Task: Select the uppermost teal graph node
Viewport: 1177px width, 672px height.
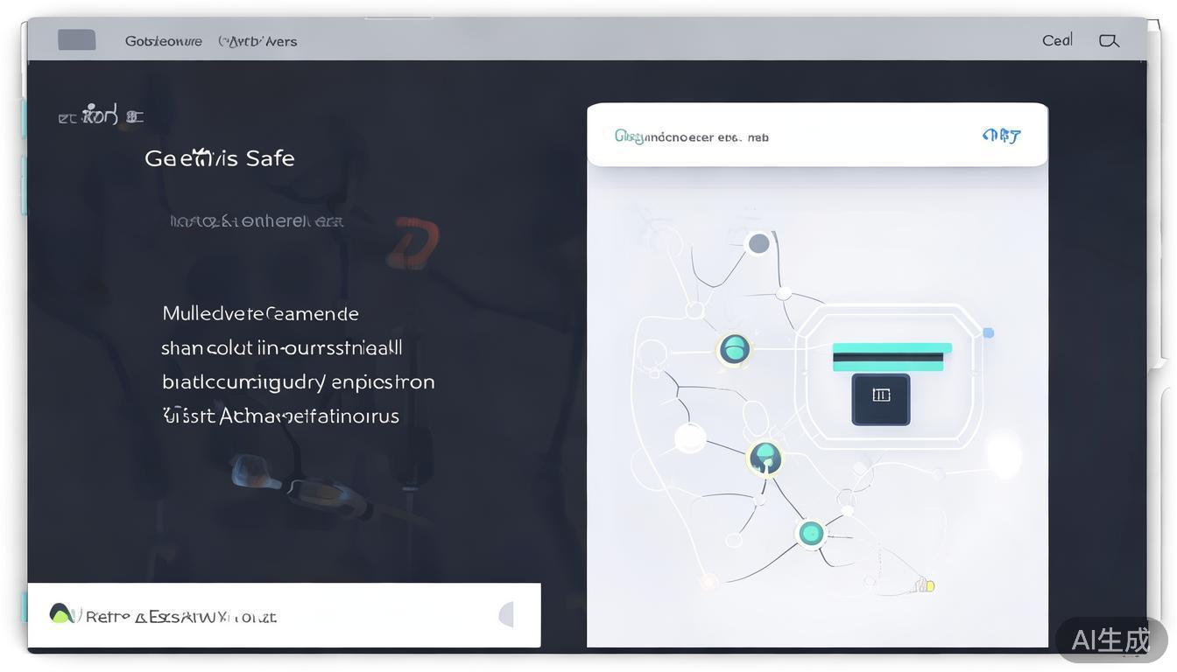Action: click(734, 349)
